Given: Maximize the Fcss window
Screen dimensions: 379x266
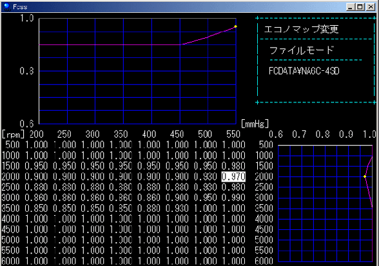Looking at the screenshot, I should pyautogui.click(x=360, y=7).
